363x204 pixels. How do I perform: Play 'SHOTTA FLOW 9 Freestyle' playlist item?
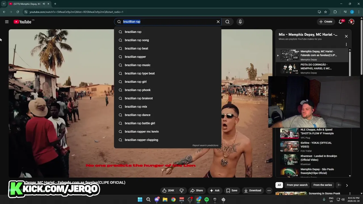click(312, 133)
